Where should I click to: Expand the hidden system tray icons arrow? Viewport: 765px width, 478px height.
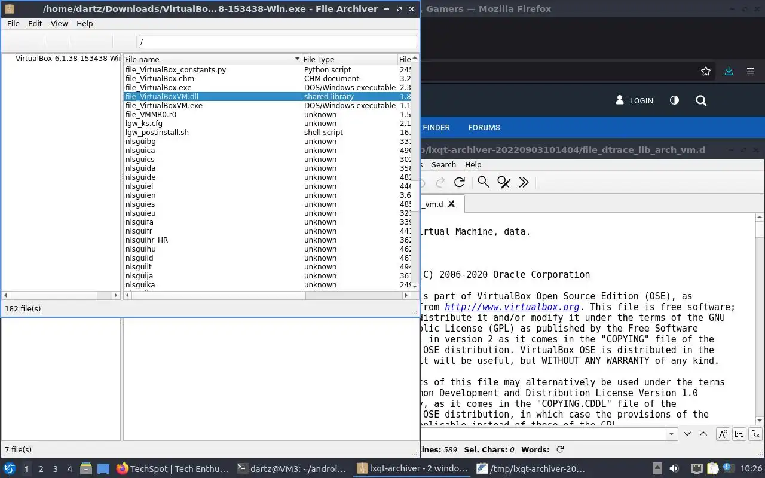(x=657, y=469)
